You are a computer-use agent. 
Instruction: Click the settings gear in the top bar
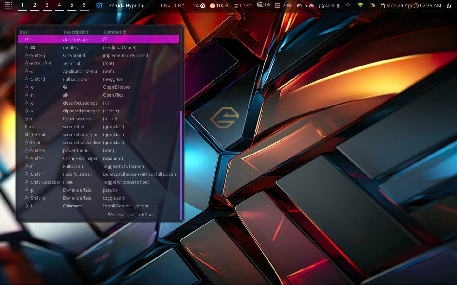(99, 5)
